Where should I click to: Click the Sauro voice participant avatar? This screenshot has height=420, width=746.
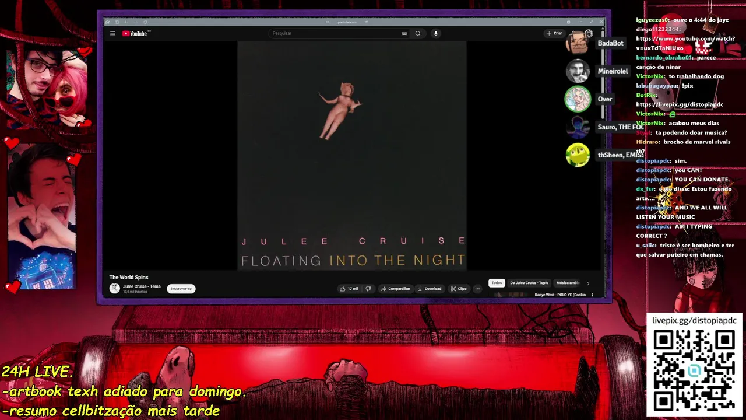(x=578, y=127)
